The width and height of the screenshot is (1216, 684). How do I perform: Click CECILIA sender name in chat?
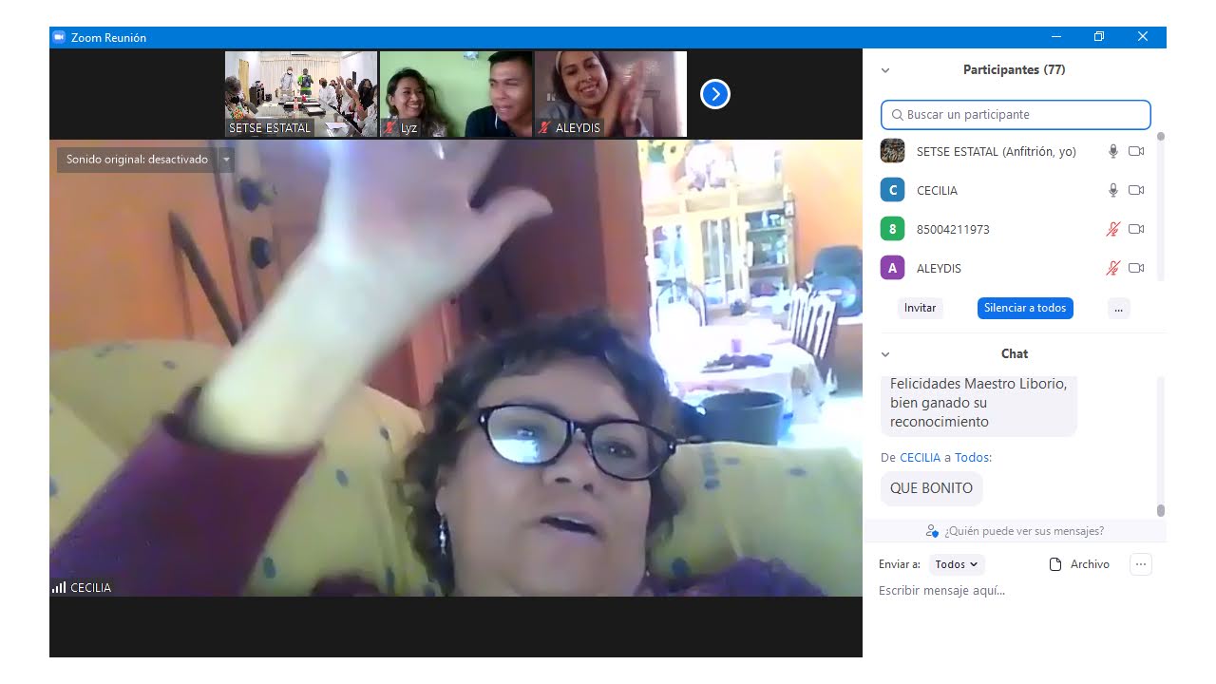[x=920, y=458]
